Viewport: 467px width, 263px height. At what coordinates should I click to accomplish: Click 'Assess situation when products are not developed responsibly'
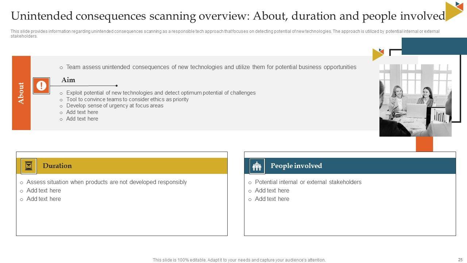[107, 182]
